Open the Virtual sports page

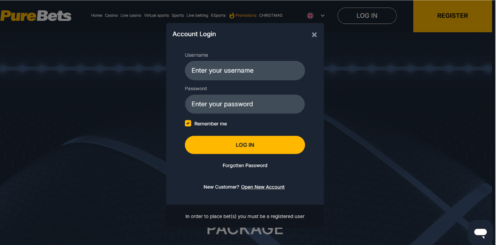(x=156, y=15)
